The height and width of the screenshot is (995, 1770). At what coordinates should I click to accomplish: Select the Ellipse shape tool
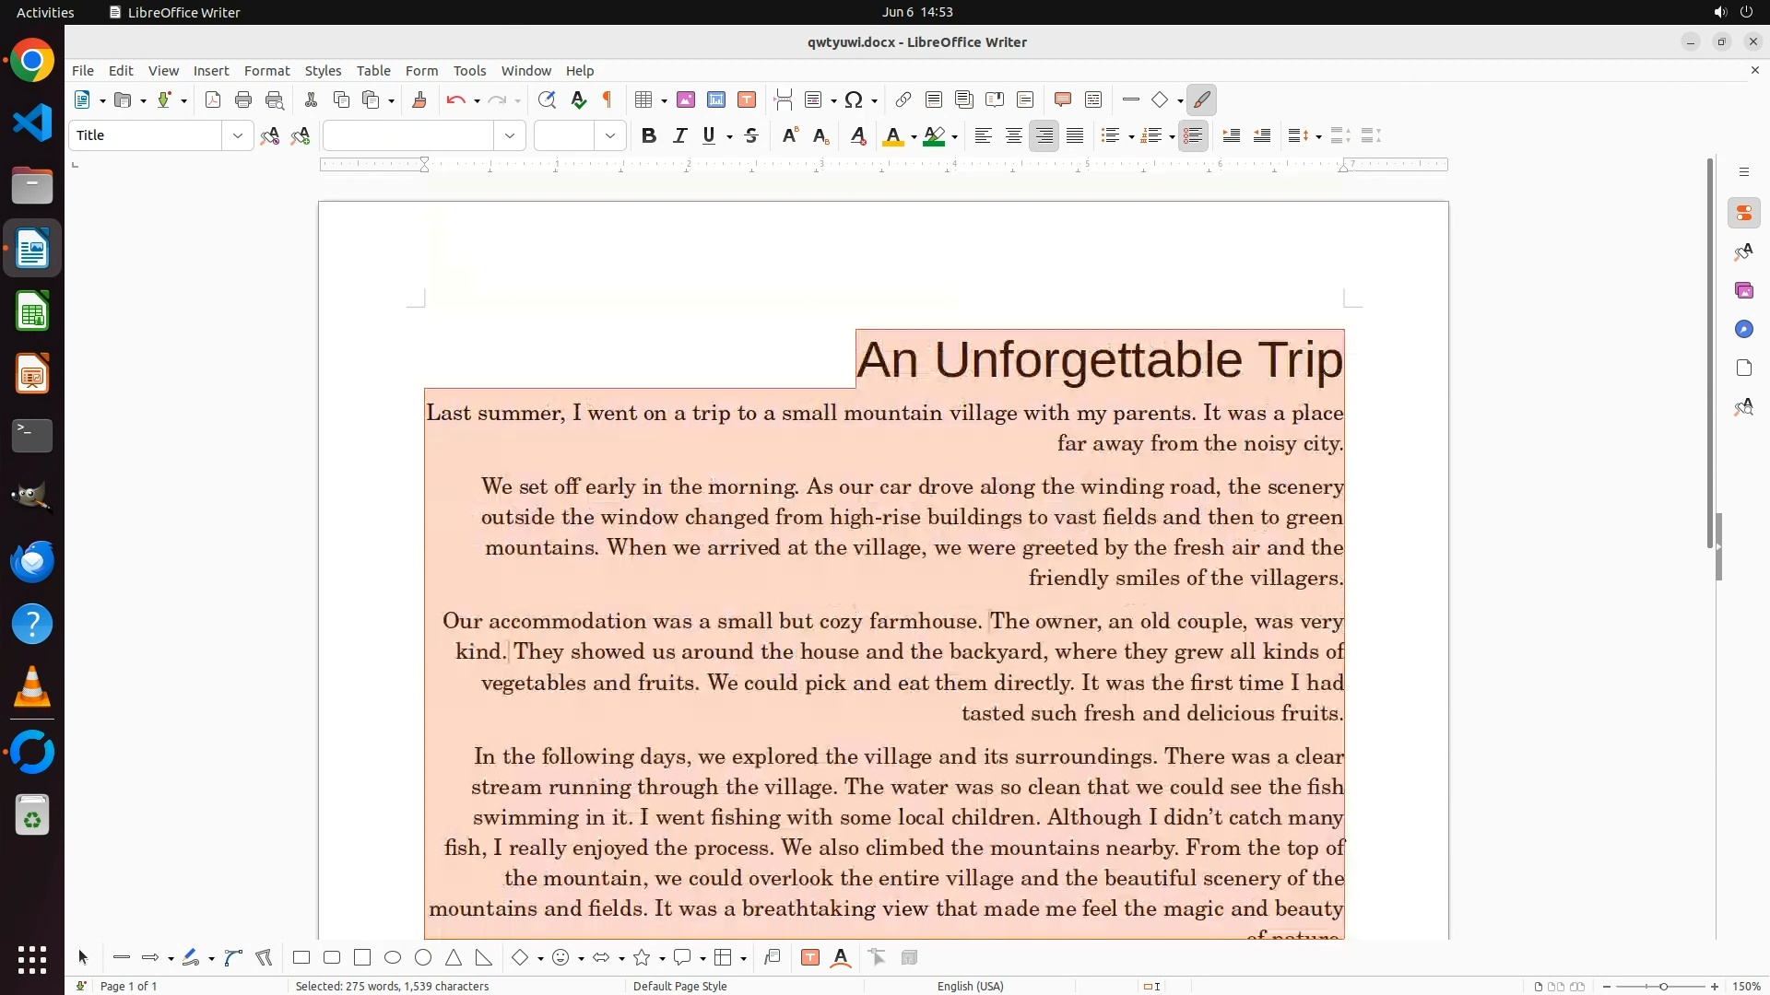pyautogui.click(x=393, y=958)
